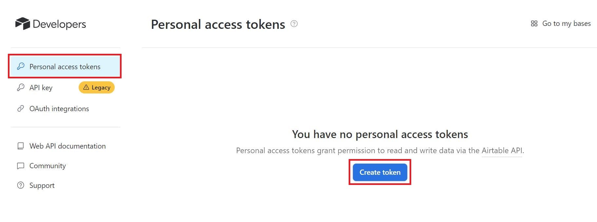The width and height of the screenshot is (597, 222).
Task: Open the API key section
Action: (x=41, y=87)
